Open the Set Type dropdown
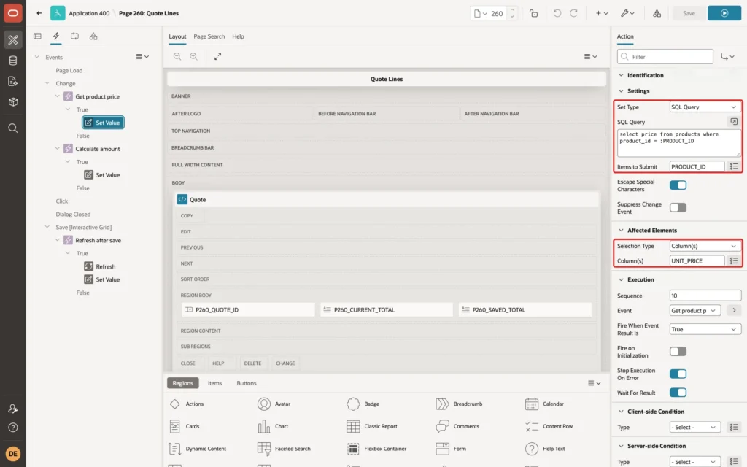This screenshot has height=467, width=747. (704, 107)
